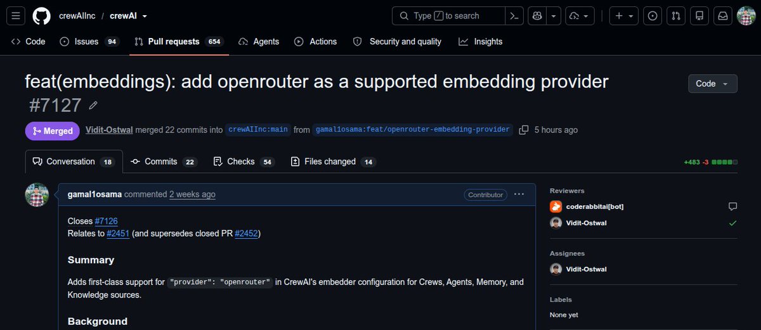Open the Actions tab
Screen dimensions: 761x330
pos(316,41)
